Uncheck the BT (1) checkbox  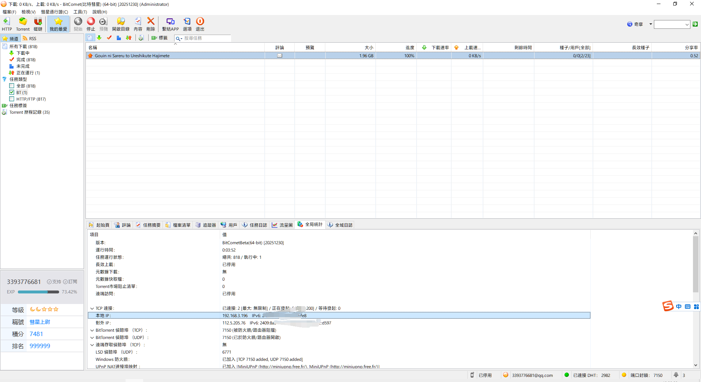click(x=12, y=93)
